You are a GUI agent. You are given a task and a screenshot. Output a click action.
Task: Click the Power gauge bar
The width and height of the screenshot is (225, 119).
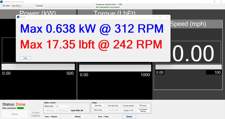[x=38, y=67]
